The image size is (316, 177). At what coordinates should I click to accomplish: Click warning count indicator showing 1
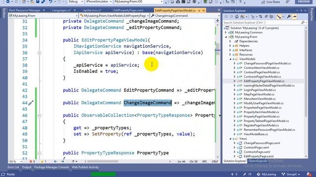(x=43, y=161)
